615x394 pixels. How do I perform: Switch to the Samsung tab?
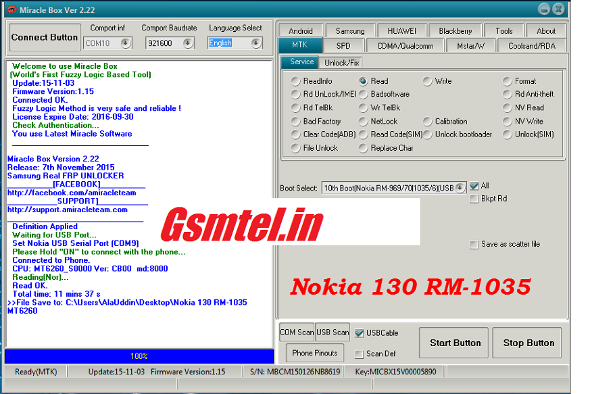pos(350,31)
